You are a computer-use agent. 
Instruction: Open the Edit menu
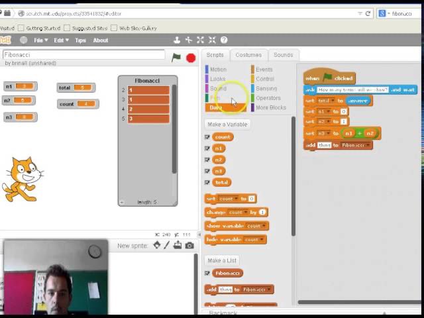pos(61,40)
